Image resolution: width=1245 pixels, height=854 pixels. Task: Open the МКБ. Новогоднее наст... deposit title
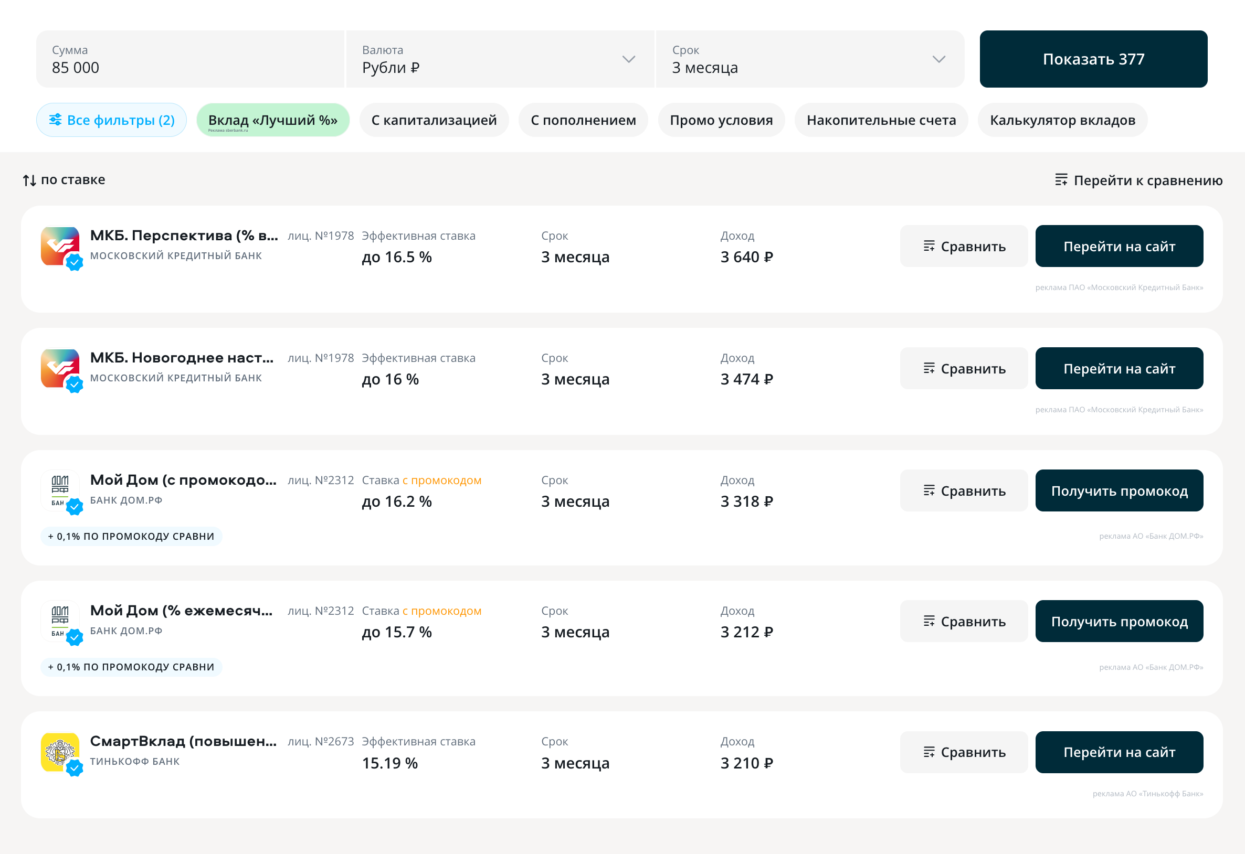coord(182,358)
